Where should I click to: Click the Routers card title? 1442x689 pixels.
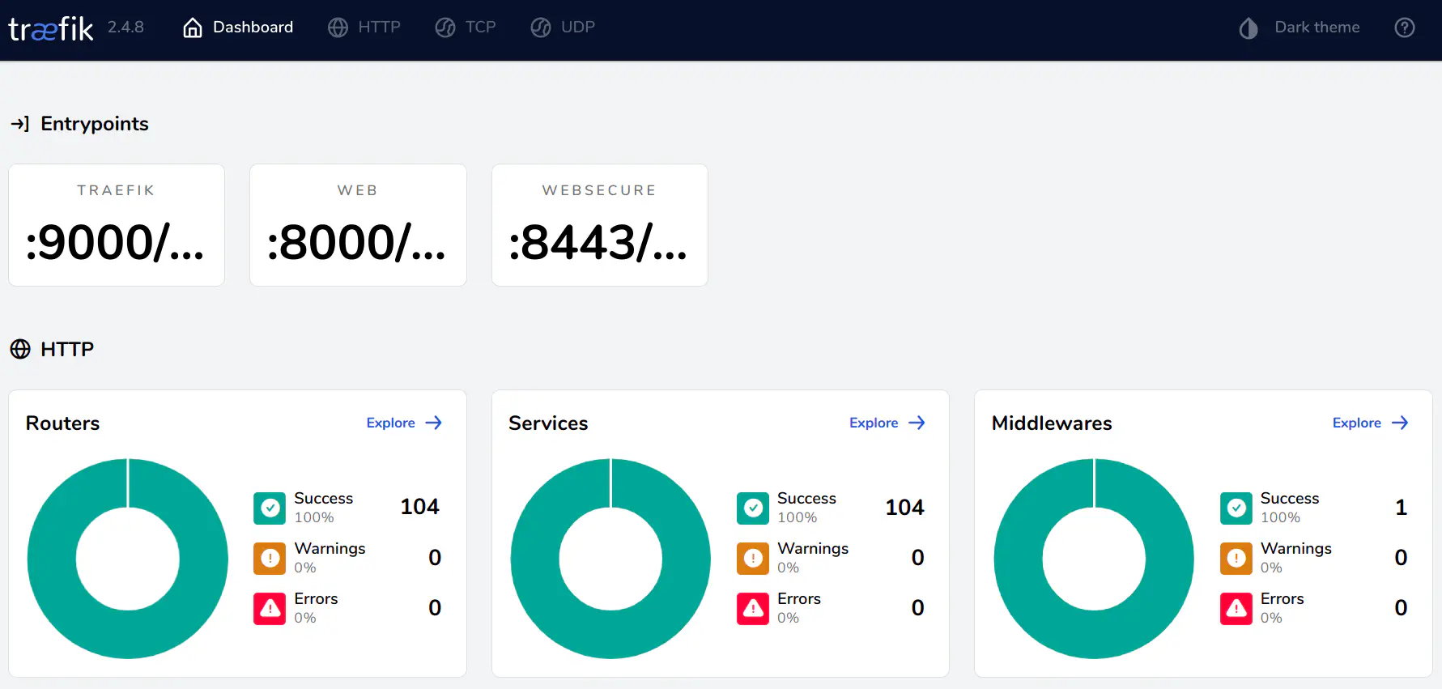pyautogui.click(x=62, y=423)
